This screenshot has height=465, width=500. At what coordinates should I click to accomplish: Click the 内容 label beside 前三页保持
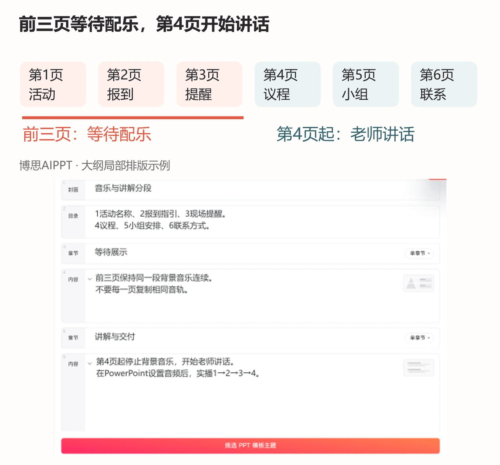pos(73,280)
